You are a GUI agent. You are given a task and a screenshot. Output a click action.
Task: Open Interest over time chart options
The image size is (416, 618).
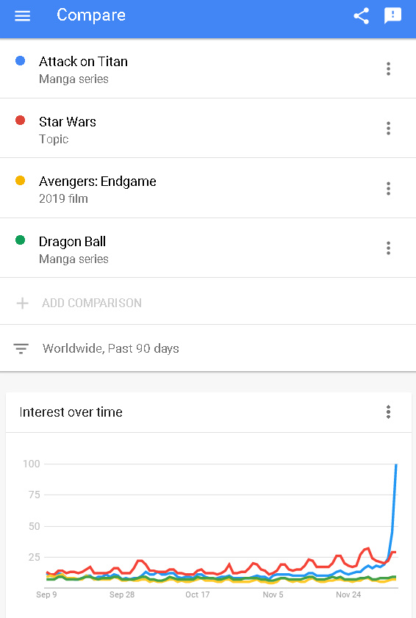pyautogui.click(x=388, y=412)
